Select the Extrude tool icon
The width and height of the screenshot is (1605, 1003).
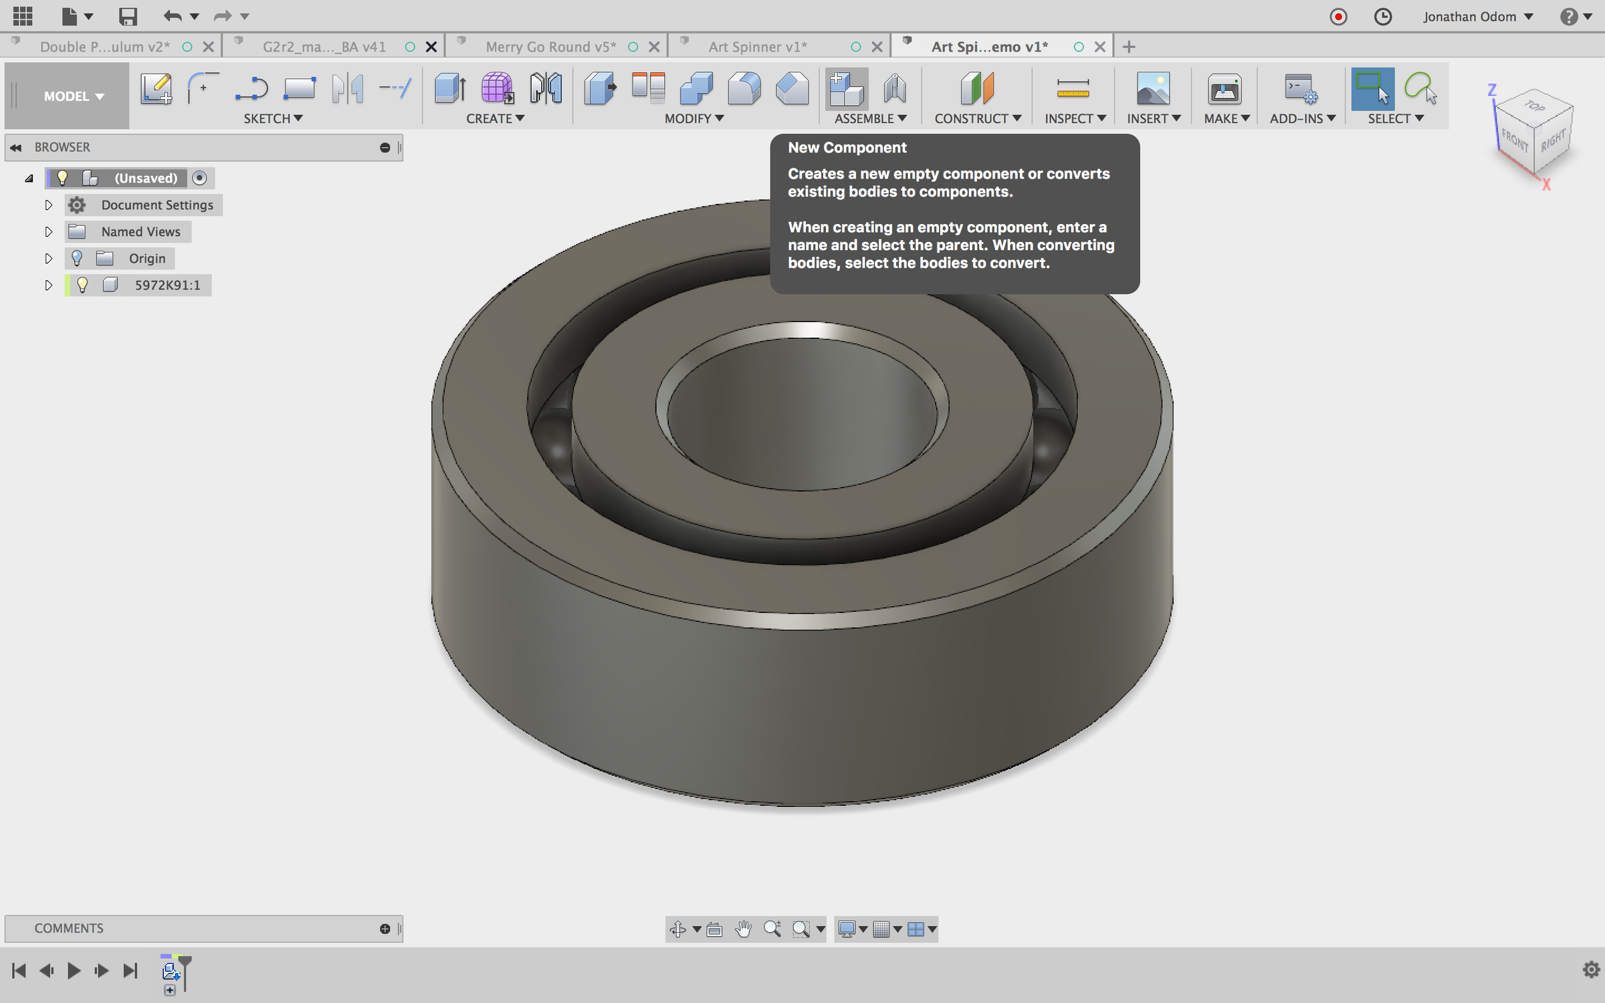[x=449, y=89]
